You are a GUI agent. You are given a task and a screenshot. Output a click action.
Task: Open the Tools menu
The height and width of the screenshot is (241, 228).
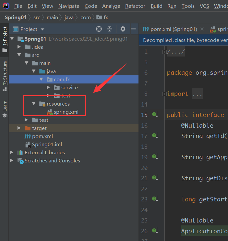[x=188, y=6]
